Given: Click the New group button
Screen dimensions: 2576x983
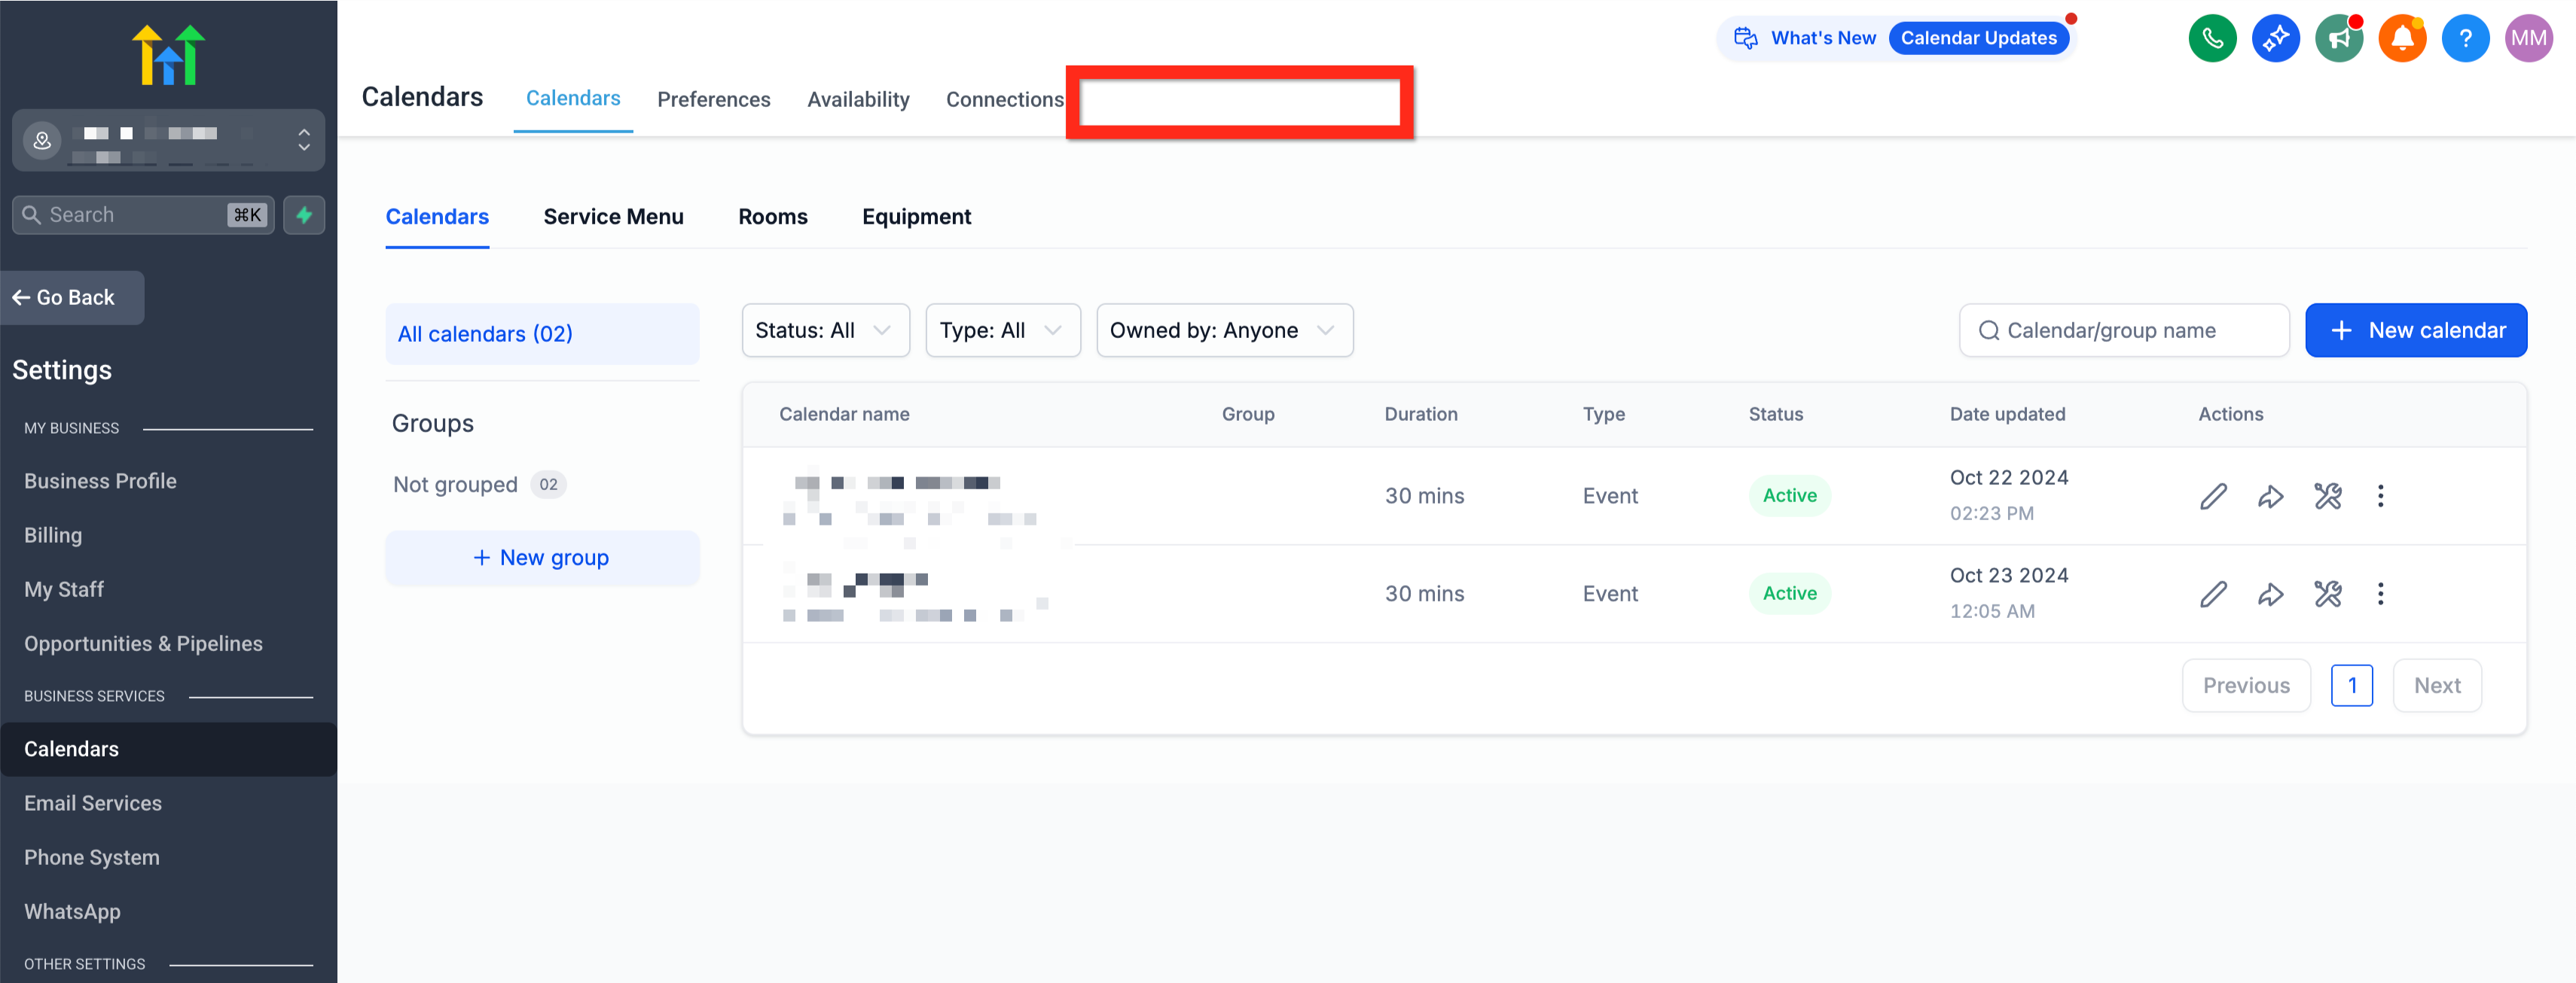Looking at the screenshot, I should [542, 558].
